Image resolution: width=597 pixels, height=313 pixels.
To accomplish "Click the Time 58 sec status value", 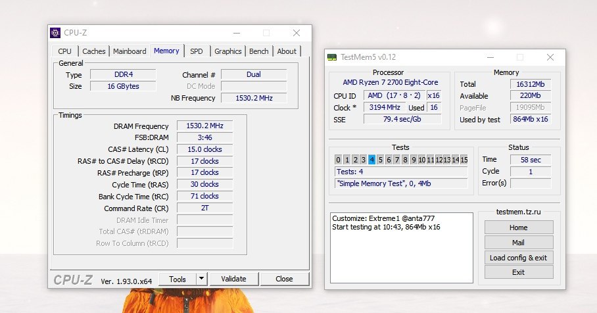I will click(x=531, y=160).
